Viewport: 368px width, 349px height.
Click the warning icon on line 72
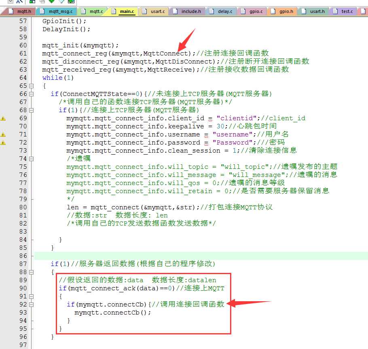point(3,143)
